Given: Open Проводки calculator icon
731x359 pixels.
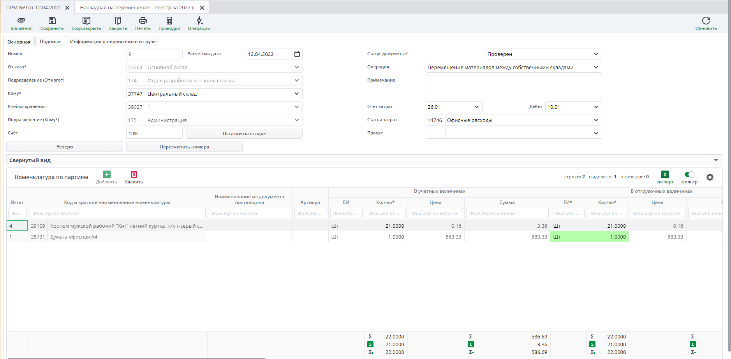Looking at the screenshot, I should 169,21.
